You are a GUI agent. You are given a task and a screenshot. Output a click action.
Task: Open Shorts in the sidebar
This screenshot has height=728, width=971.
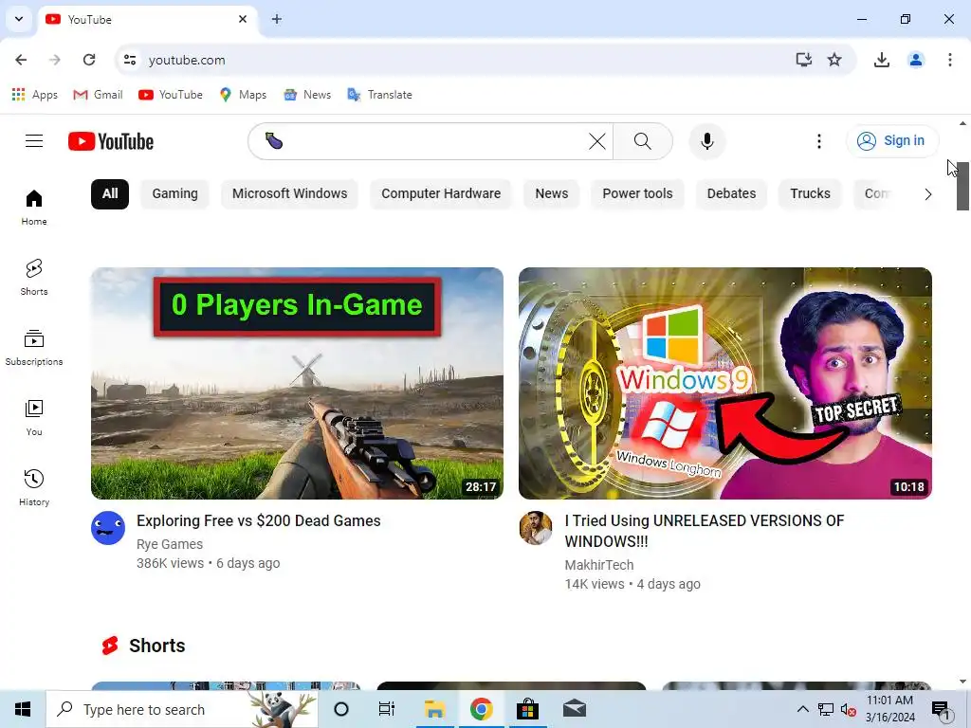tap(34, 278)
